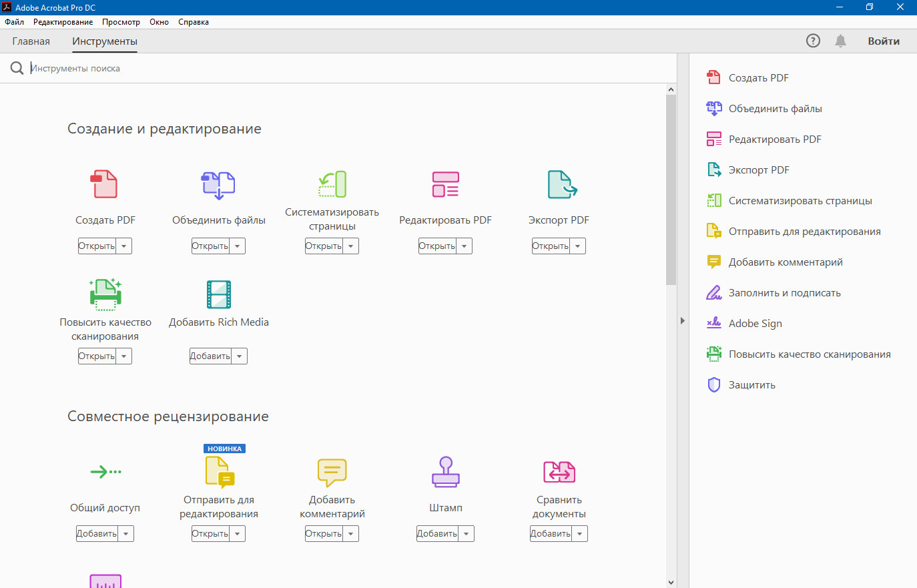The height and width of the screenshot is (588, 917).
Task: Click the Систематизировать страницы icon in the grid
Action: [332, 184]
